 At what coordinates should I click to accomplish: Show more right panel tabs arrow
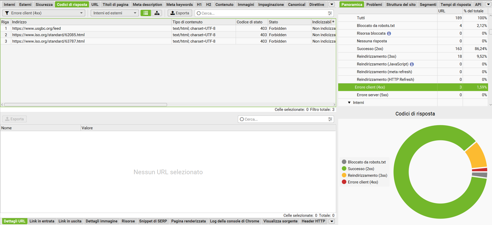[488, 4]
